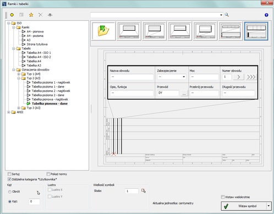This screenshot has width=274, height=214.
Task: Click the scale picker icon next to Skala
Action: [144, 191]
